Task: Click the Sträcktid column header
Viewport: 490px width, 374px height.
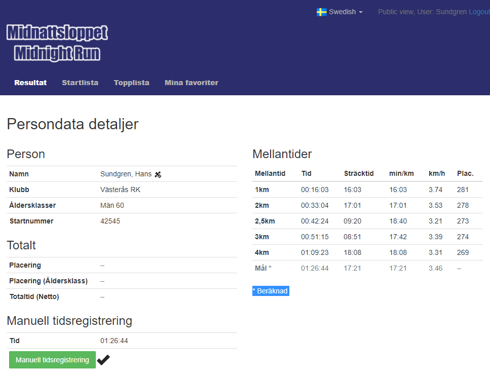Action: pyautogui.click(x=359, y=173)
